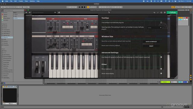The width and height of the screenshot is (193, 109).
Task: Expand the AUv2 folder in browser list
Action: pyautogui.click(x=14, y=15)
